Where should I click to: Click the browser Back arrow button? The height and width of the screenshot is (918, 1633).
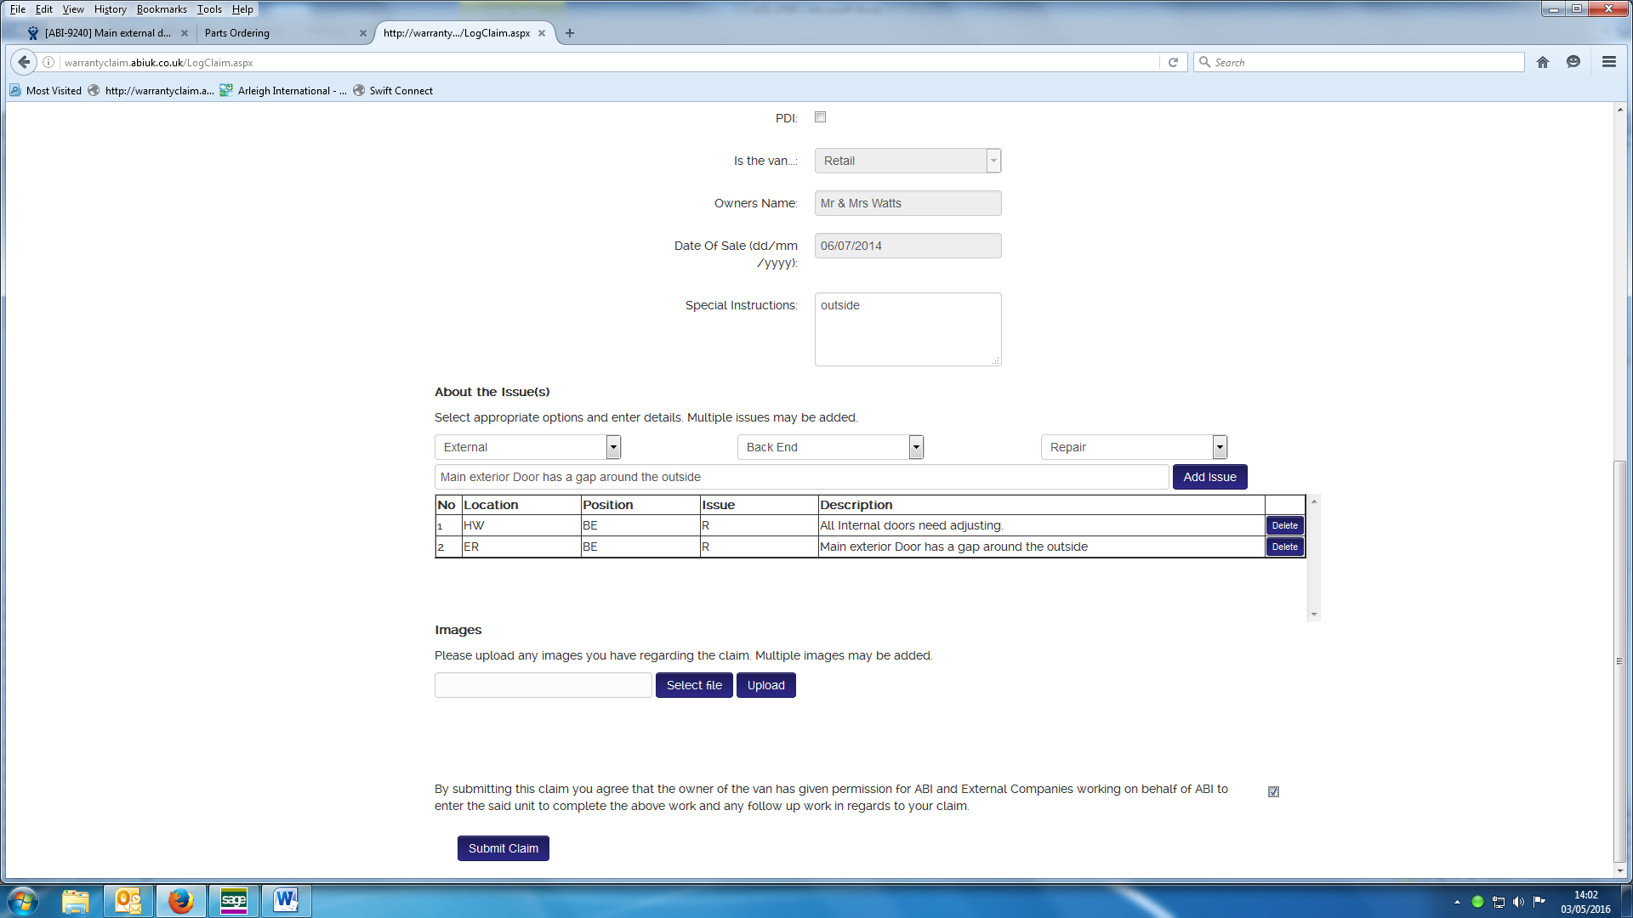click(24, 62)
